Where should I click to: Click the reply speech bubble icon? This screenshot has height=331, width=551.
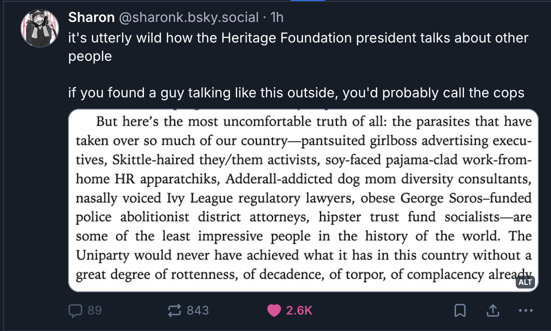pyautogui.click(x=74, y=311)
